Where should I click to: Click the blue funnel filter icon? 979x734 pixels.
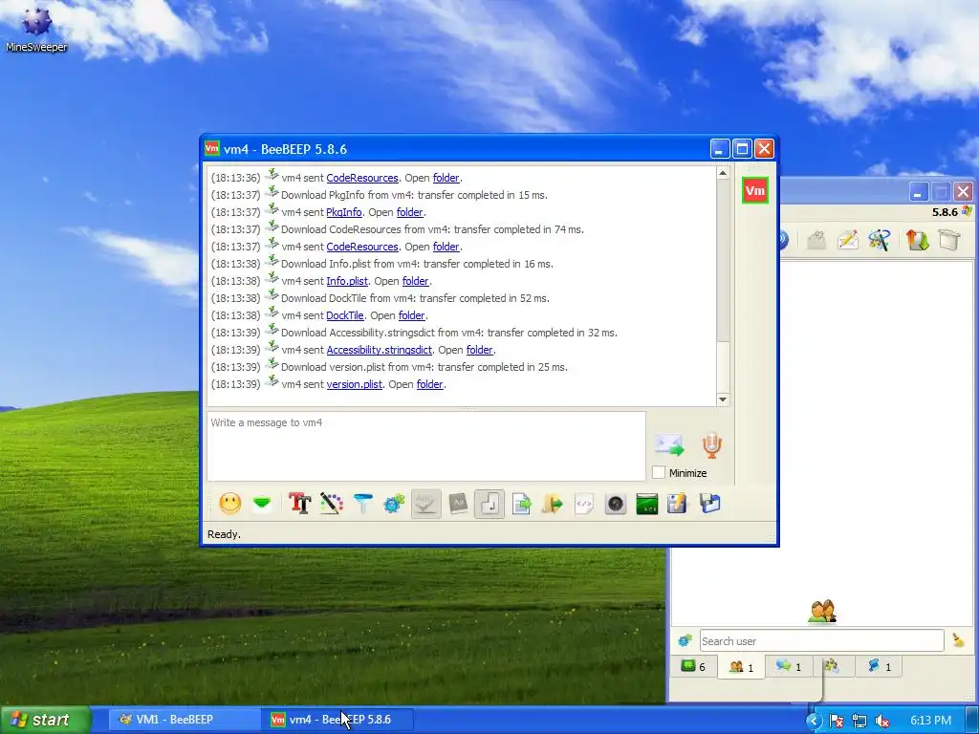click(362, 504)
